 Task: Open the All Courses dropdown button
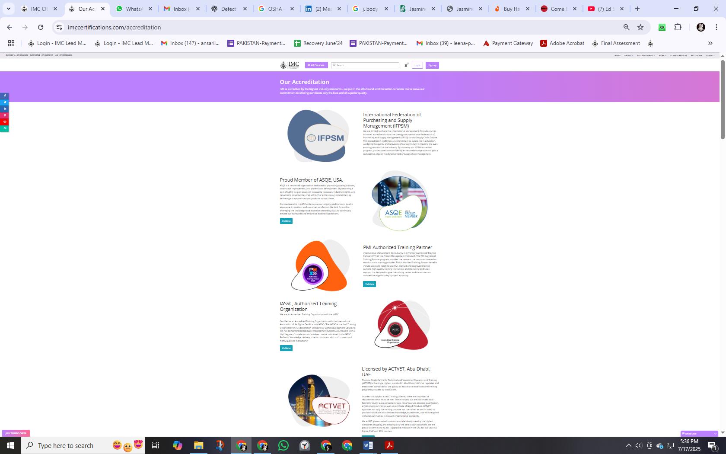tap(316, 65)
